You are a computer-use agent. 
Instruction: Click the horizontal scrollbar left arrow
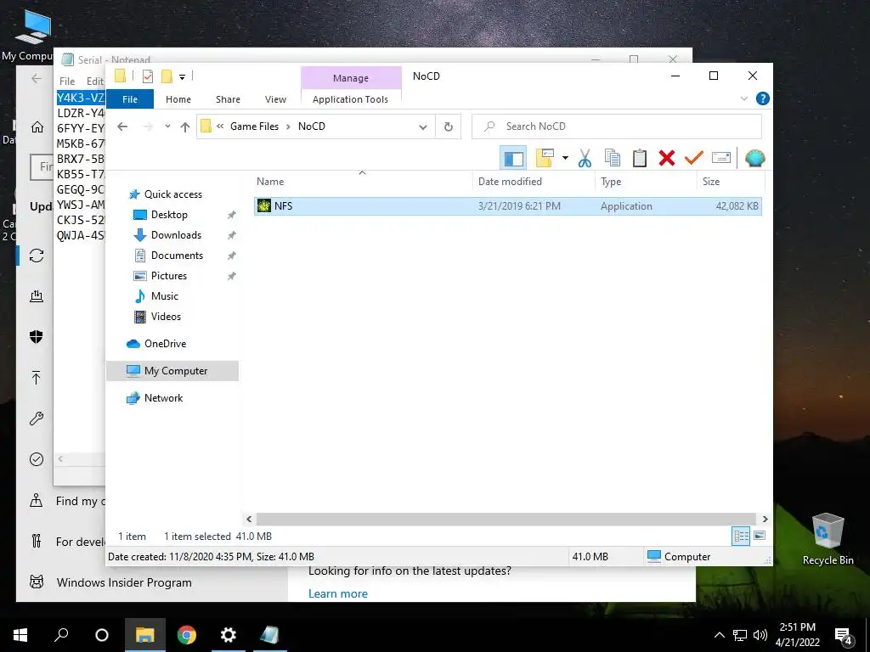[249, 519]
